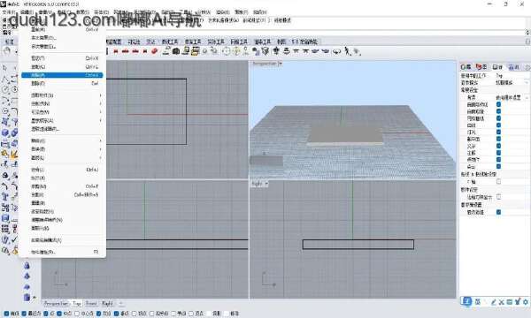Expand the display mode dropdown in right panel
Image resolution: width=531 pixels, height=318 pixels.
pos(527,82)
